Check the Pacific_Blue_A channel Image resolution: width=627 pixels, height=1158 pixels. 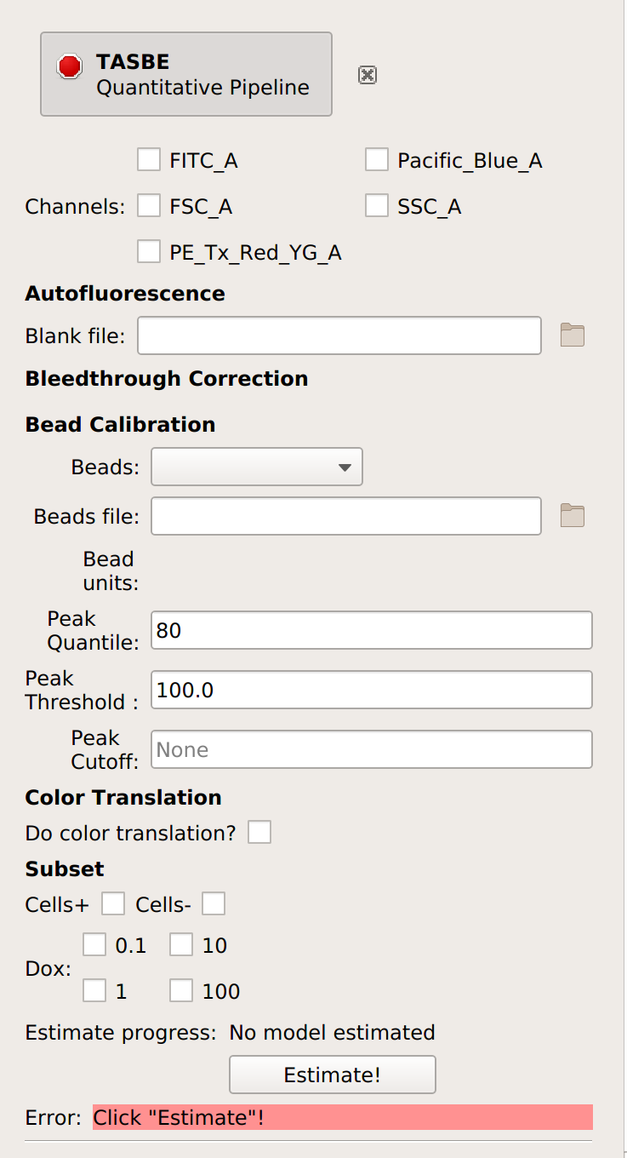(x=377, y=159)
